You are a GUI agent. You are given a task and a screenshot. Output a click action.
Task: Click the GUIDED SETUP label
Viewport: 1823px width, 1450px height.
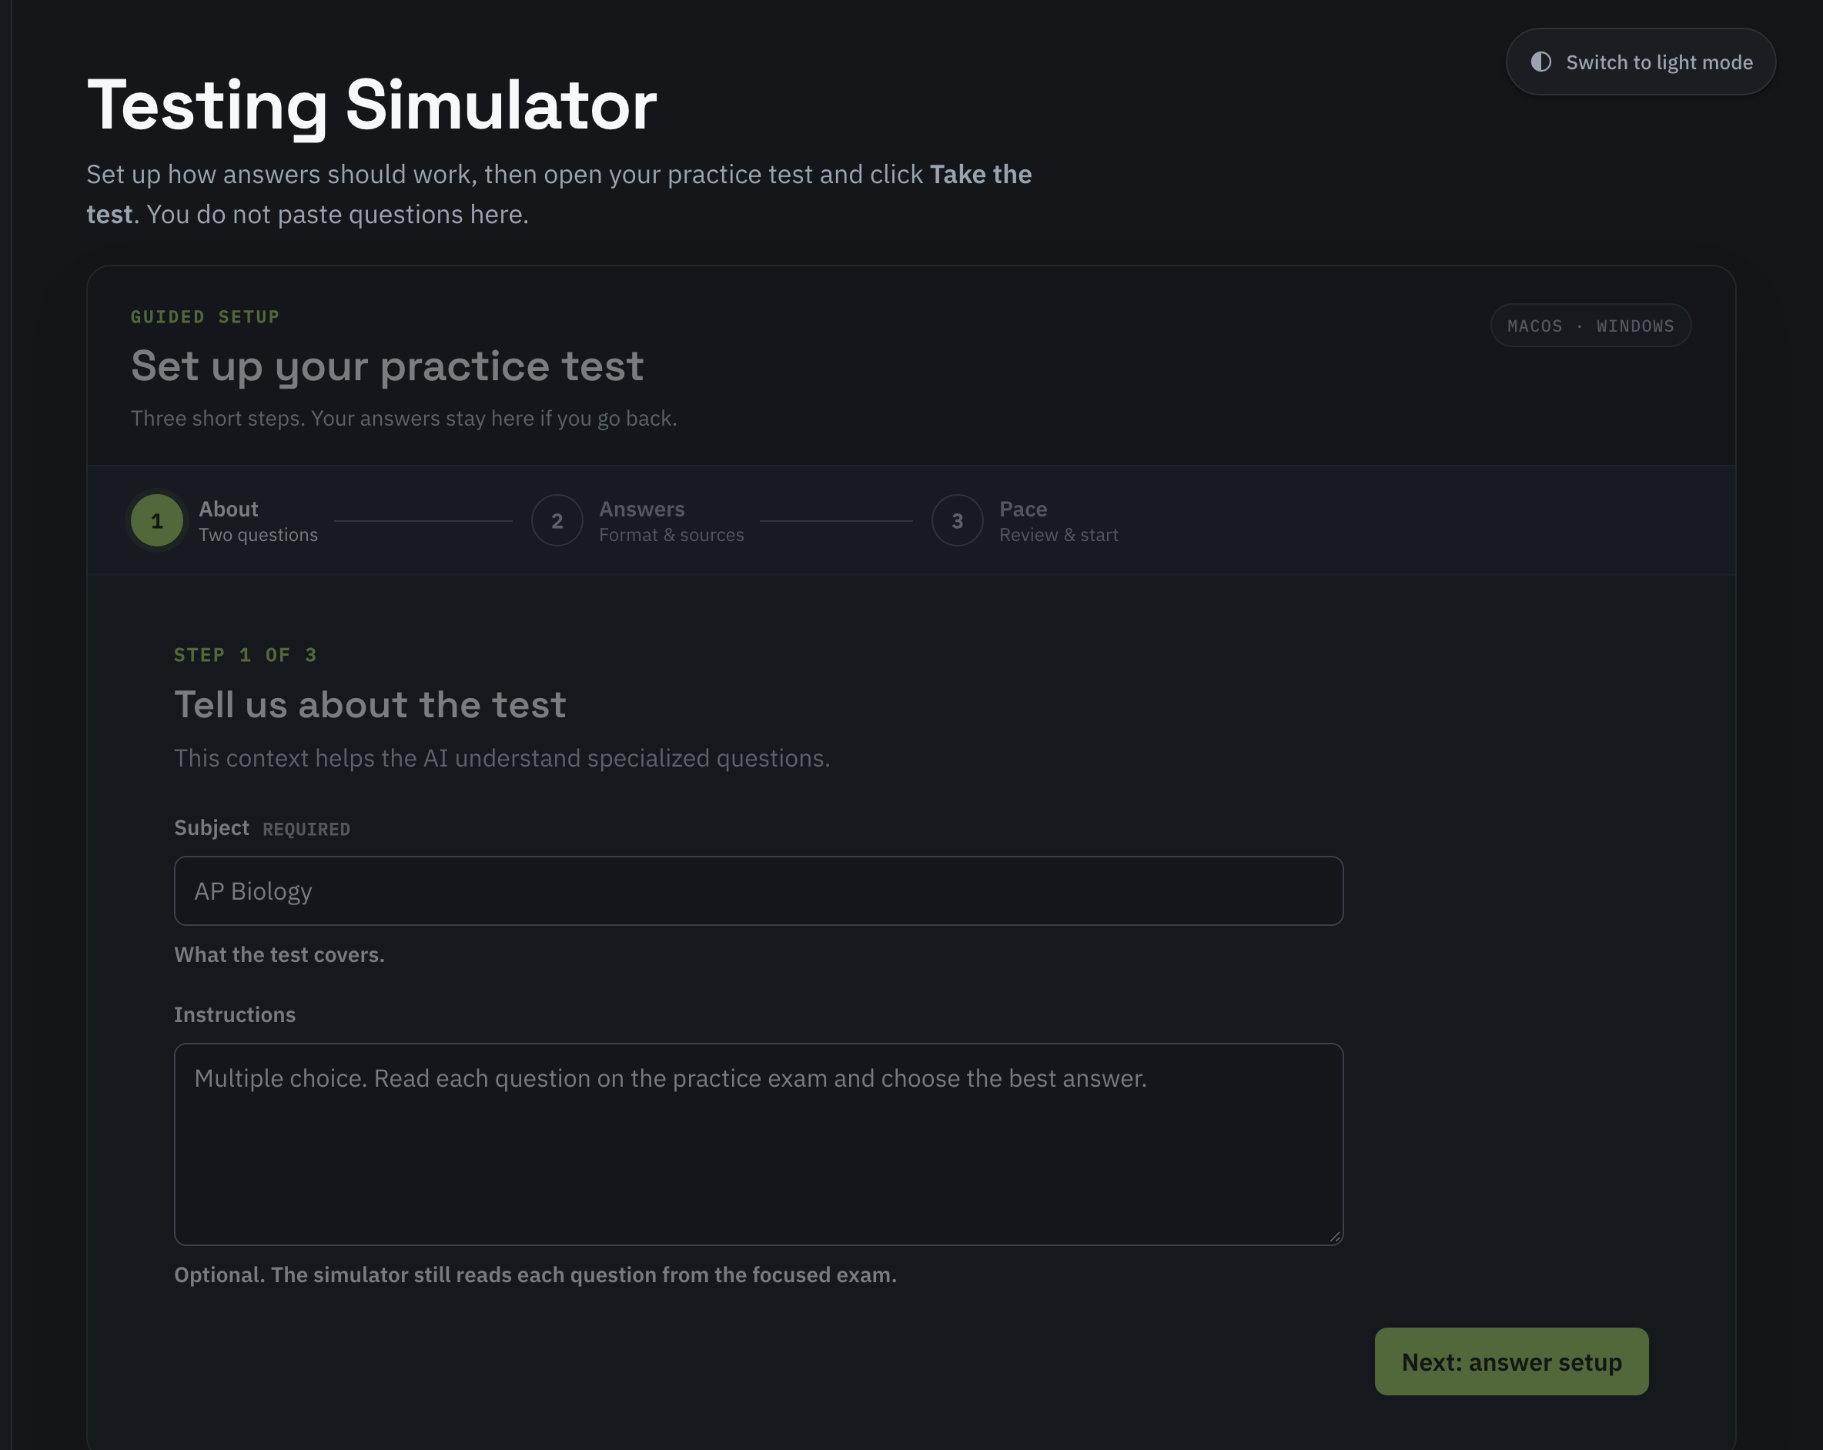205,317
